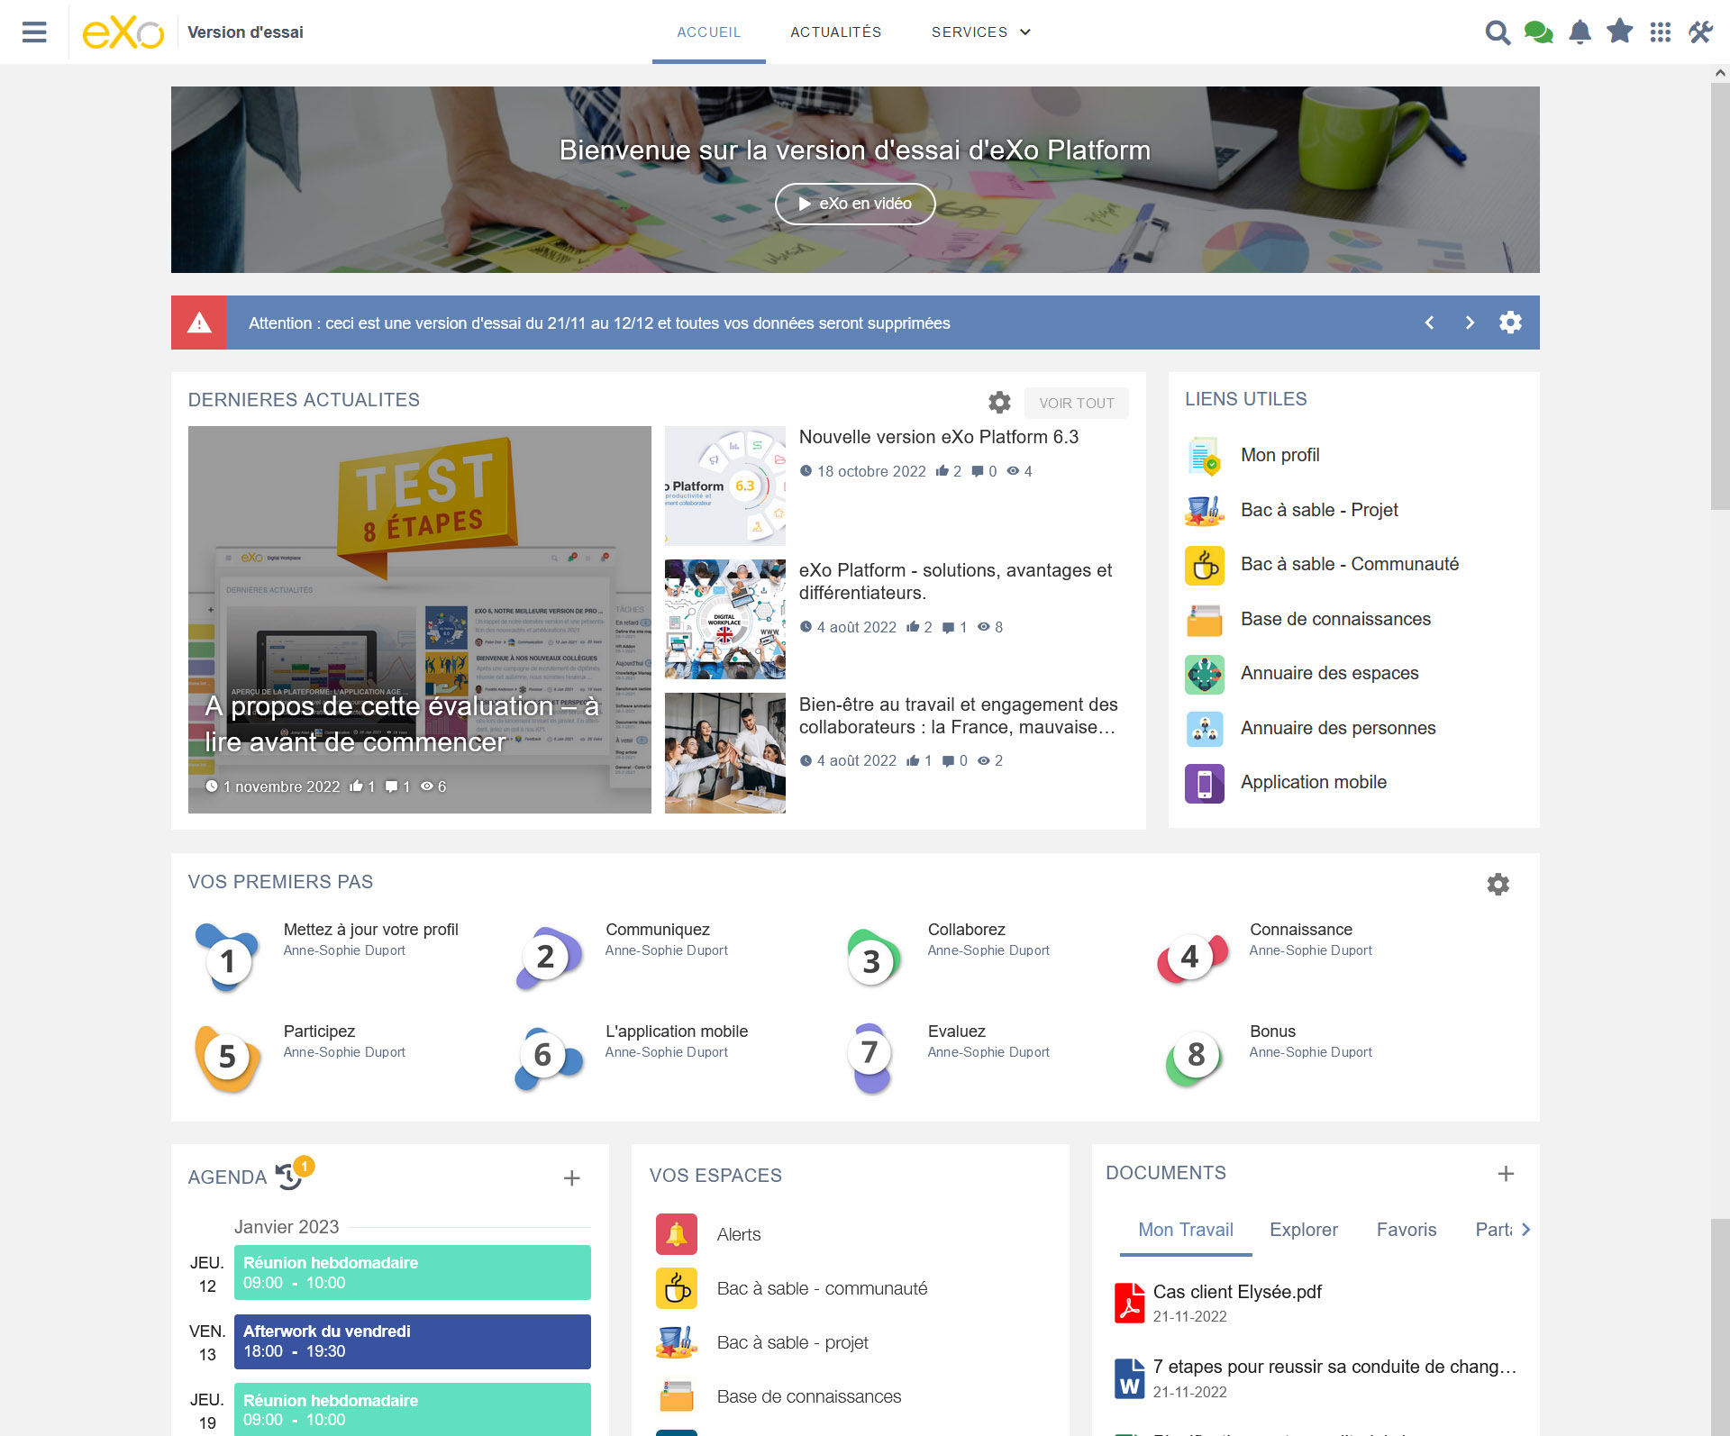Screen dimensions: 1730x1436
Task: Open the Bien-être au travail article thumbnail
Action: point(725,753)
